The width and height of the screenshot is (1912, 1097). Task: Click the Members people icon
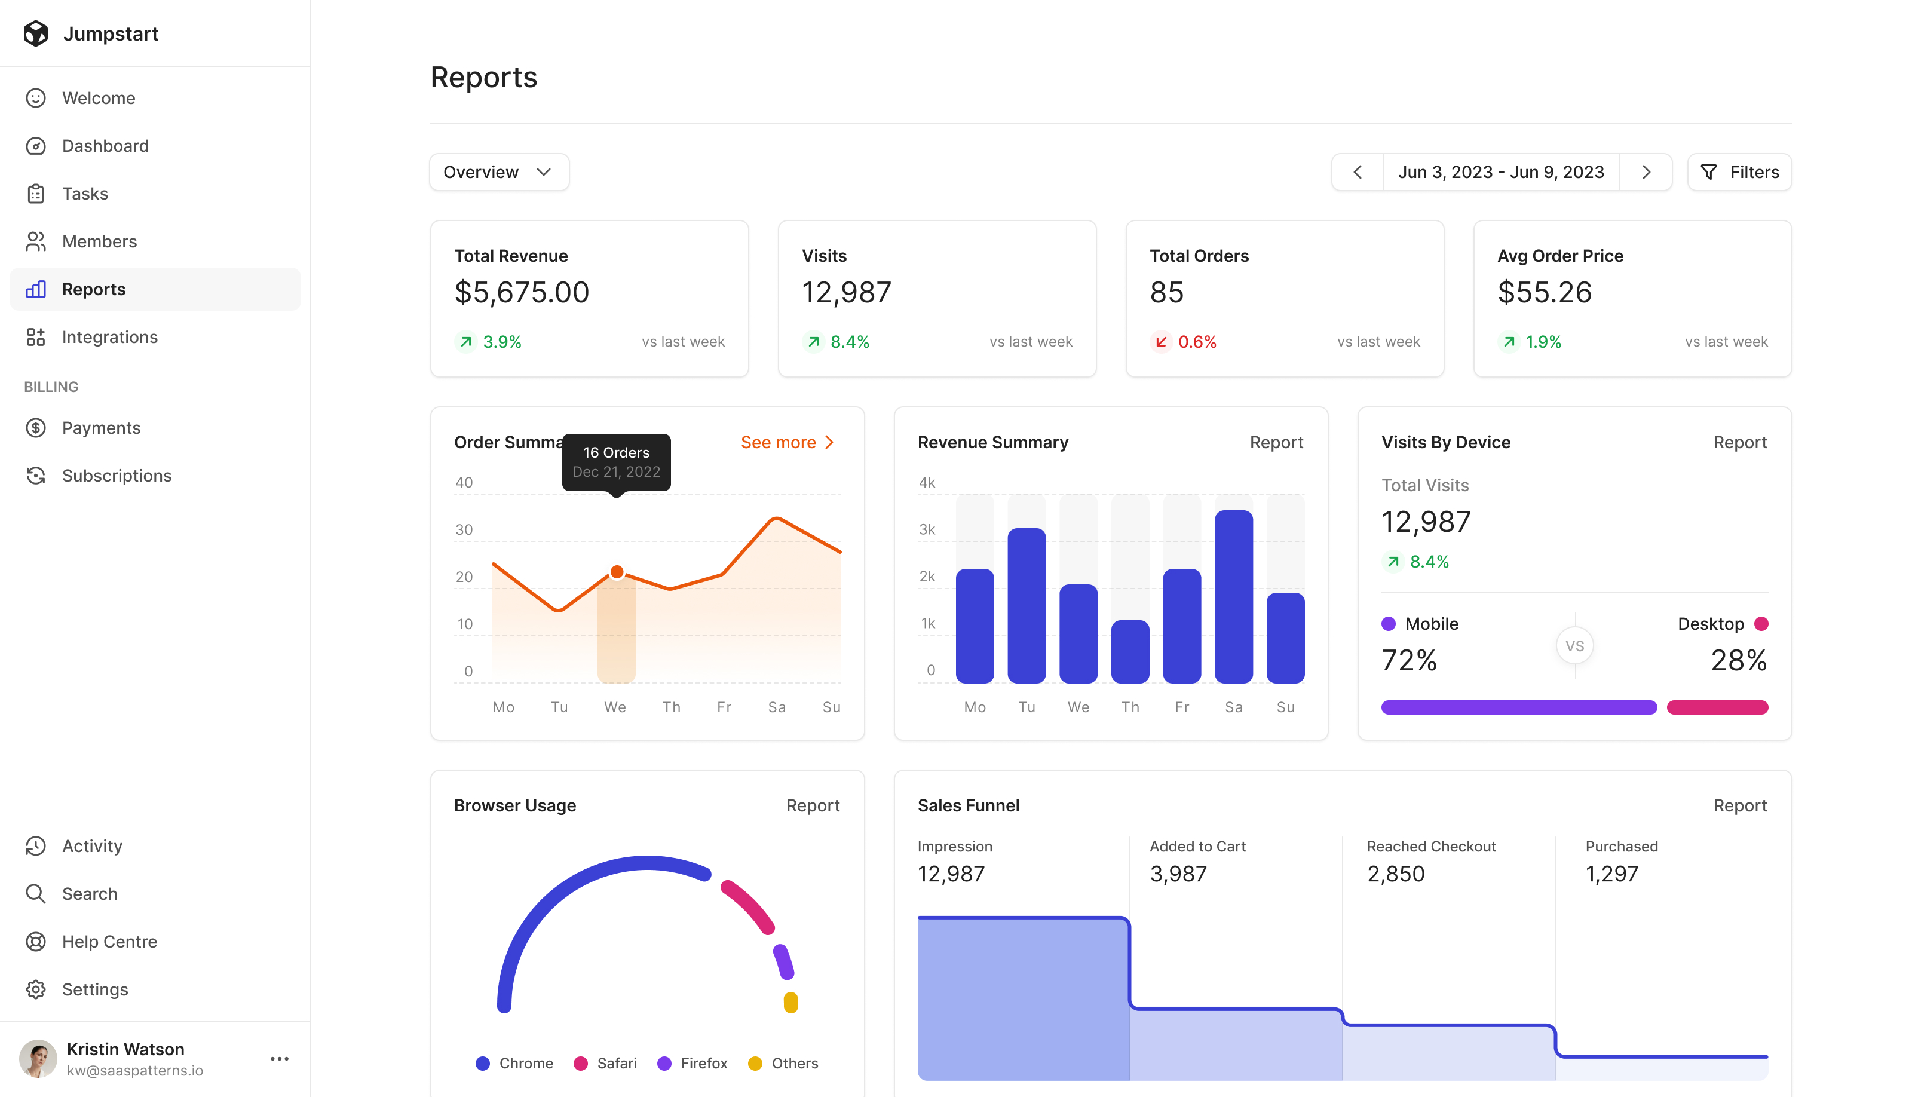(35, 242)
